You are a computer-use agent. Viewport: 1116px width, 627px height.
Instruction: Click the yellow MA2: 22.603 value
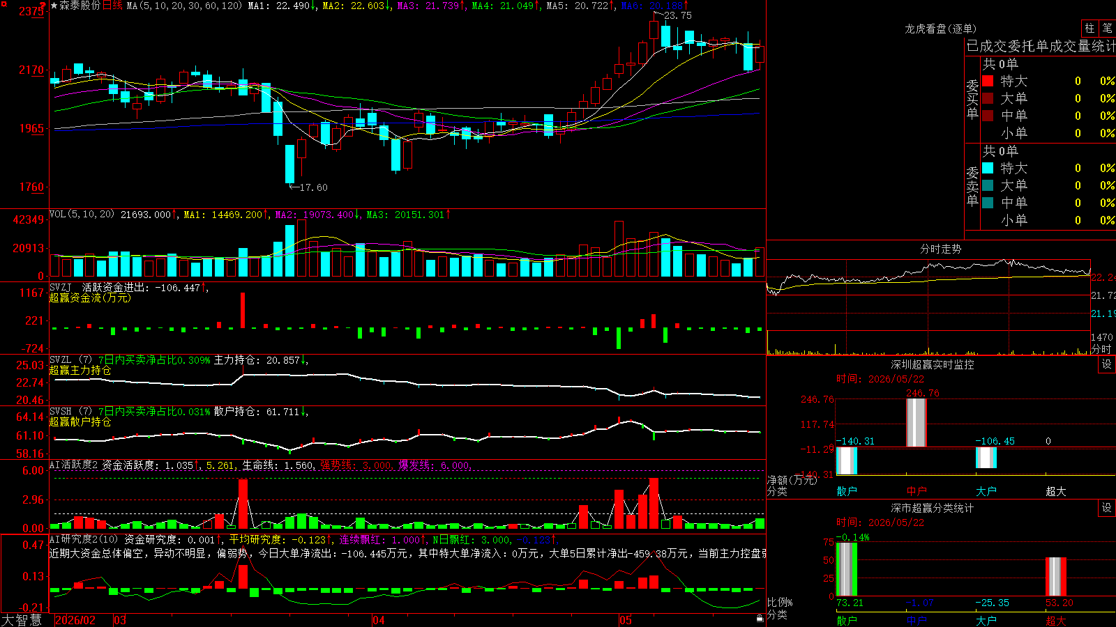[x=356, y=6]
